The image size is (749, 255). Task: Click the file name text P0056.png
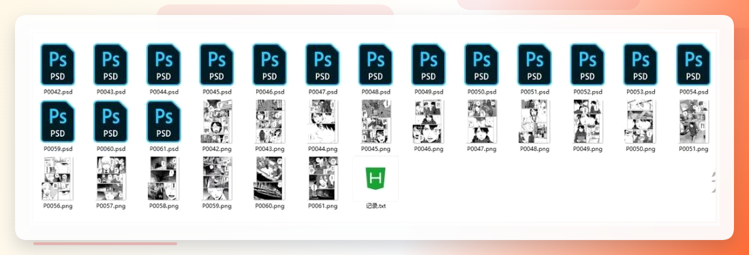click(x=58, y=206)
